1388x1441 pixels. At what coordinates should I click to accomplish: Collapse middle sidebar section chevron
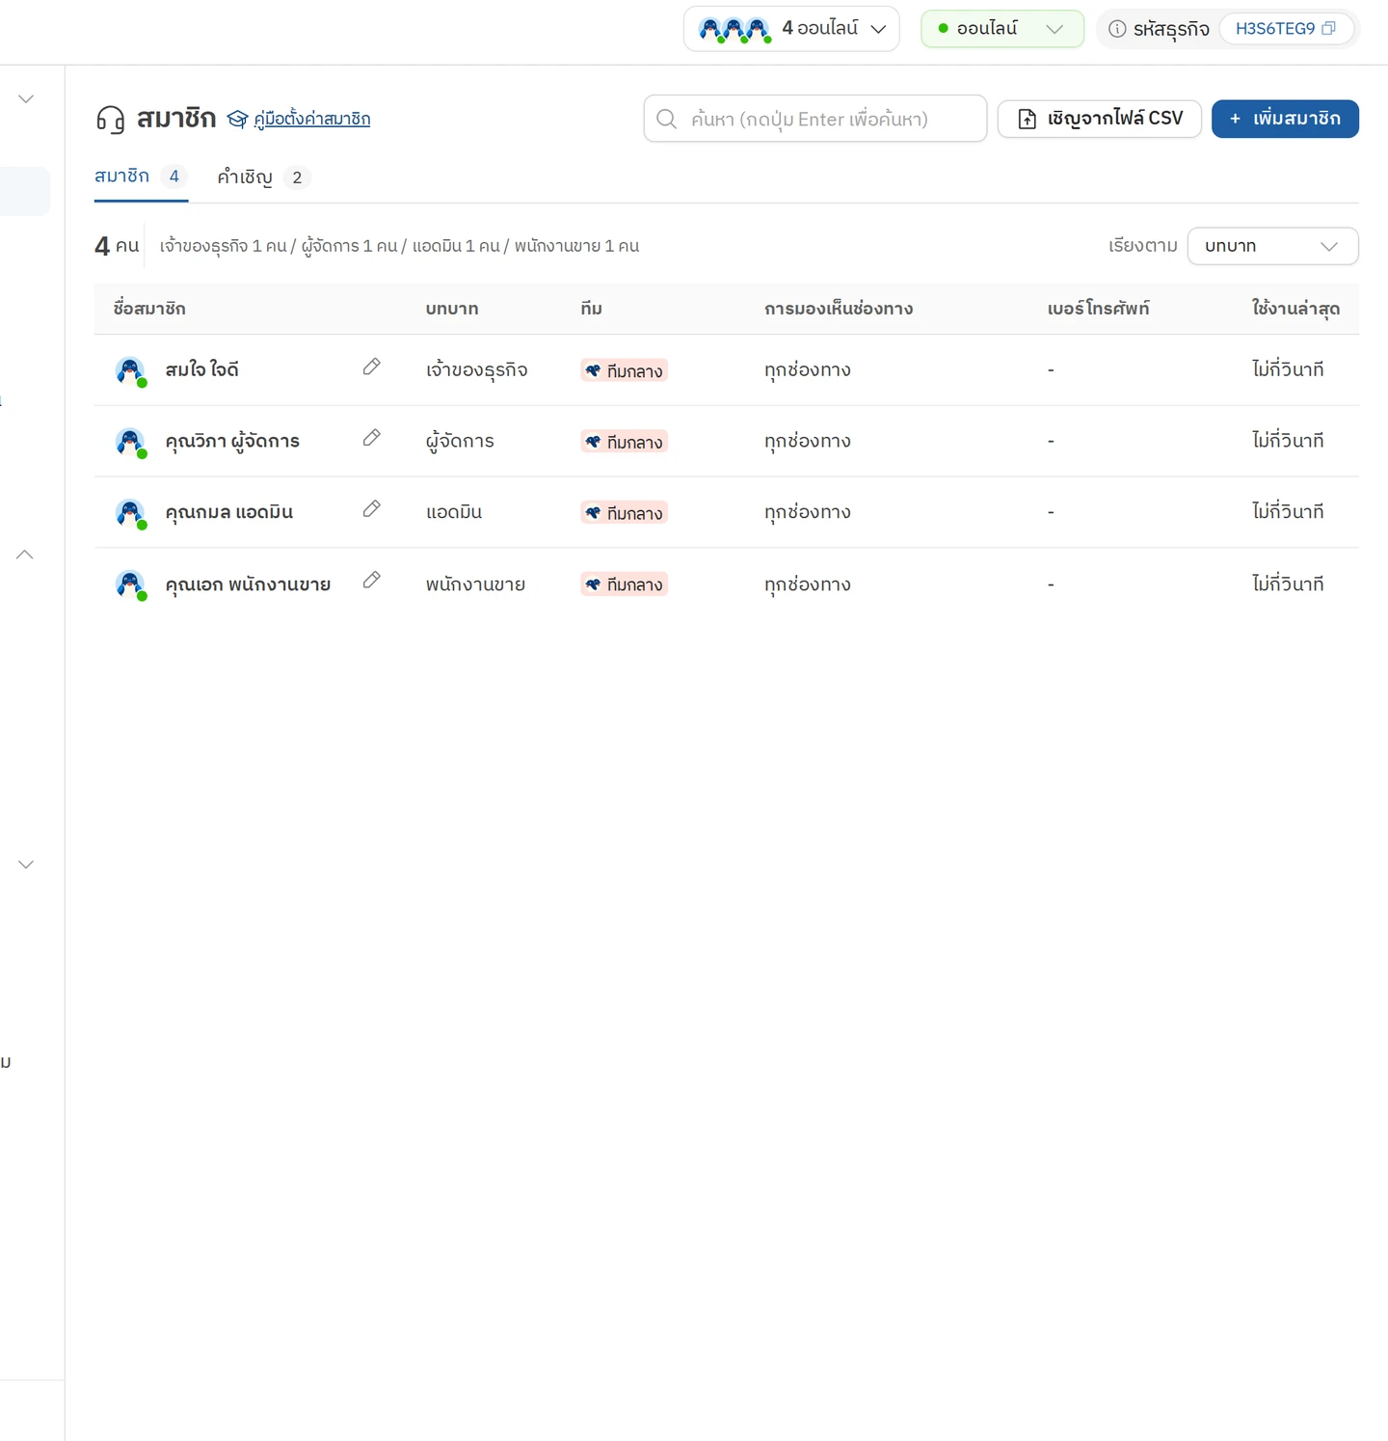click(25, 555)
